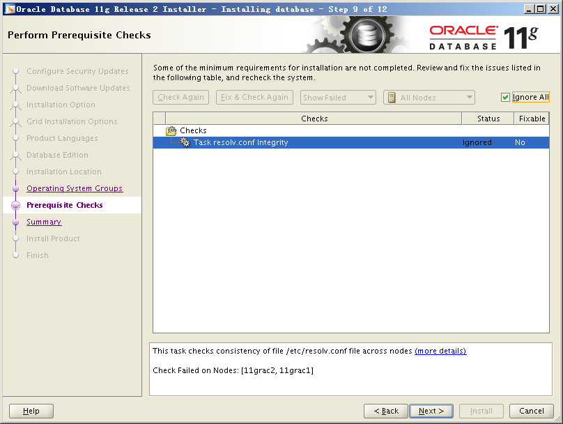Open the more details link
Viewport: 563px width, 424px height.
click(x=440, y=351)
